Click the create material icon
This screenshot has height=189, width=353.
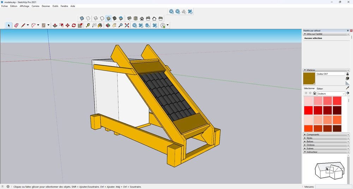pyautogui.click(x=347, y=78)
